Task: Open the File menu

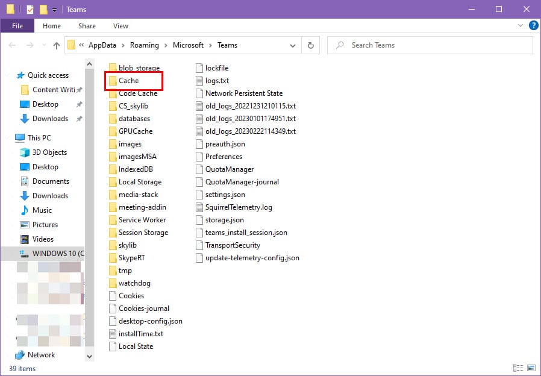Action: (x=17, y=26)
